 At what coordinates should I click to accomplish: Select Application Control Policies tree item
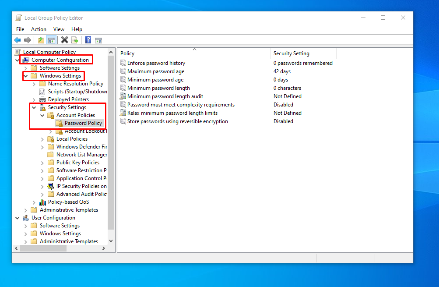click(82, 178)
